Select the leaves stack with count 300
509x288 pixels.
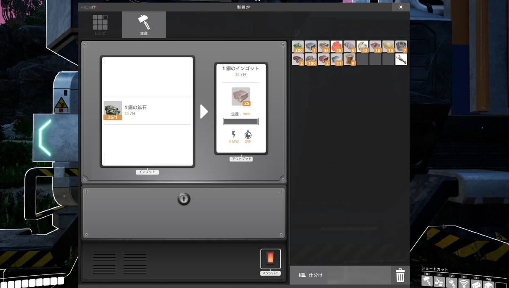click(x=298, y=47)
